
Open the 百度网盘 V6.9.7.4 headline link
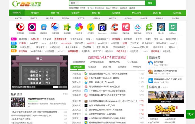107,57
